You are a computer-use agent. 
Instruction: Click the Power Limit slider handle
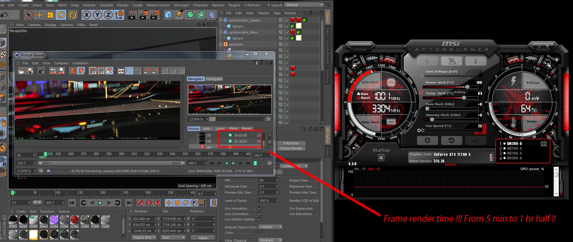tap(467, 87)
